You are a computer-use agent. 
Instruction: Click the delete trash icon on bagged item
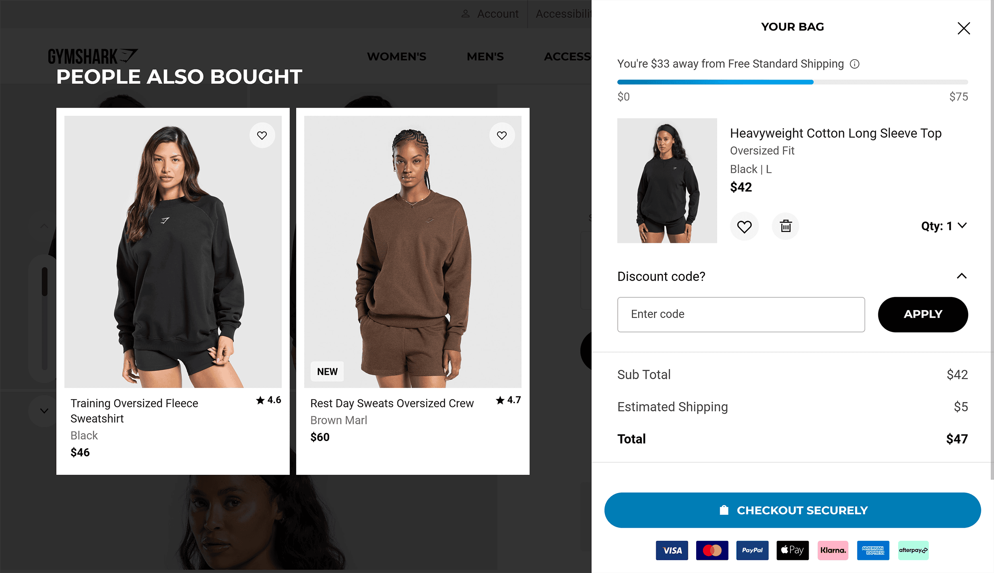point(785,226)
